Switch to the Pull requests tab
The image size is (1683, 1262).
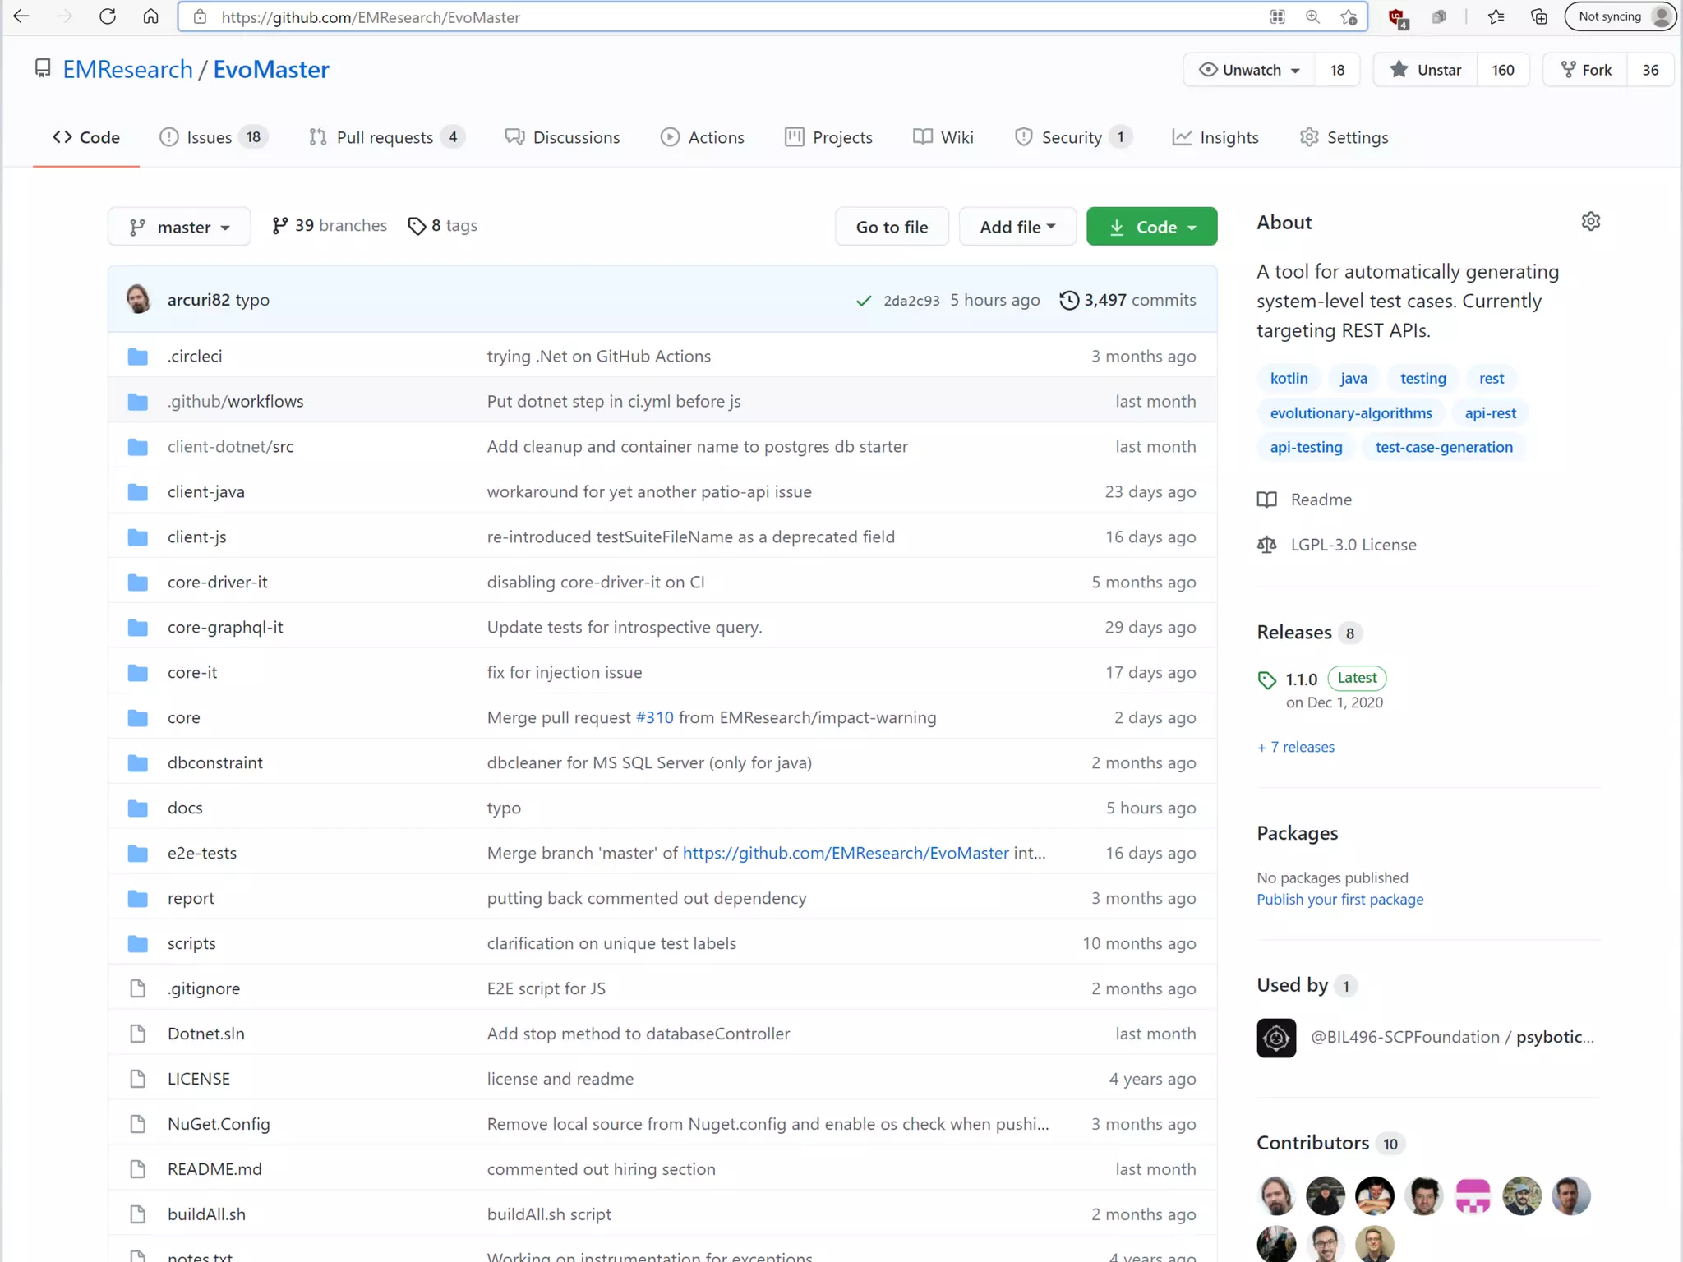coord(385,137)
